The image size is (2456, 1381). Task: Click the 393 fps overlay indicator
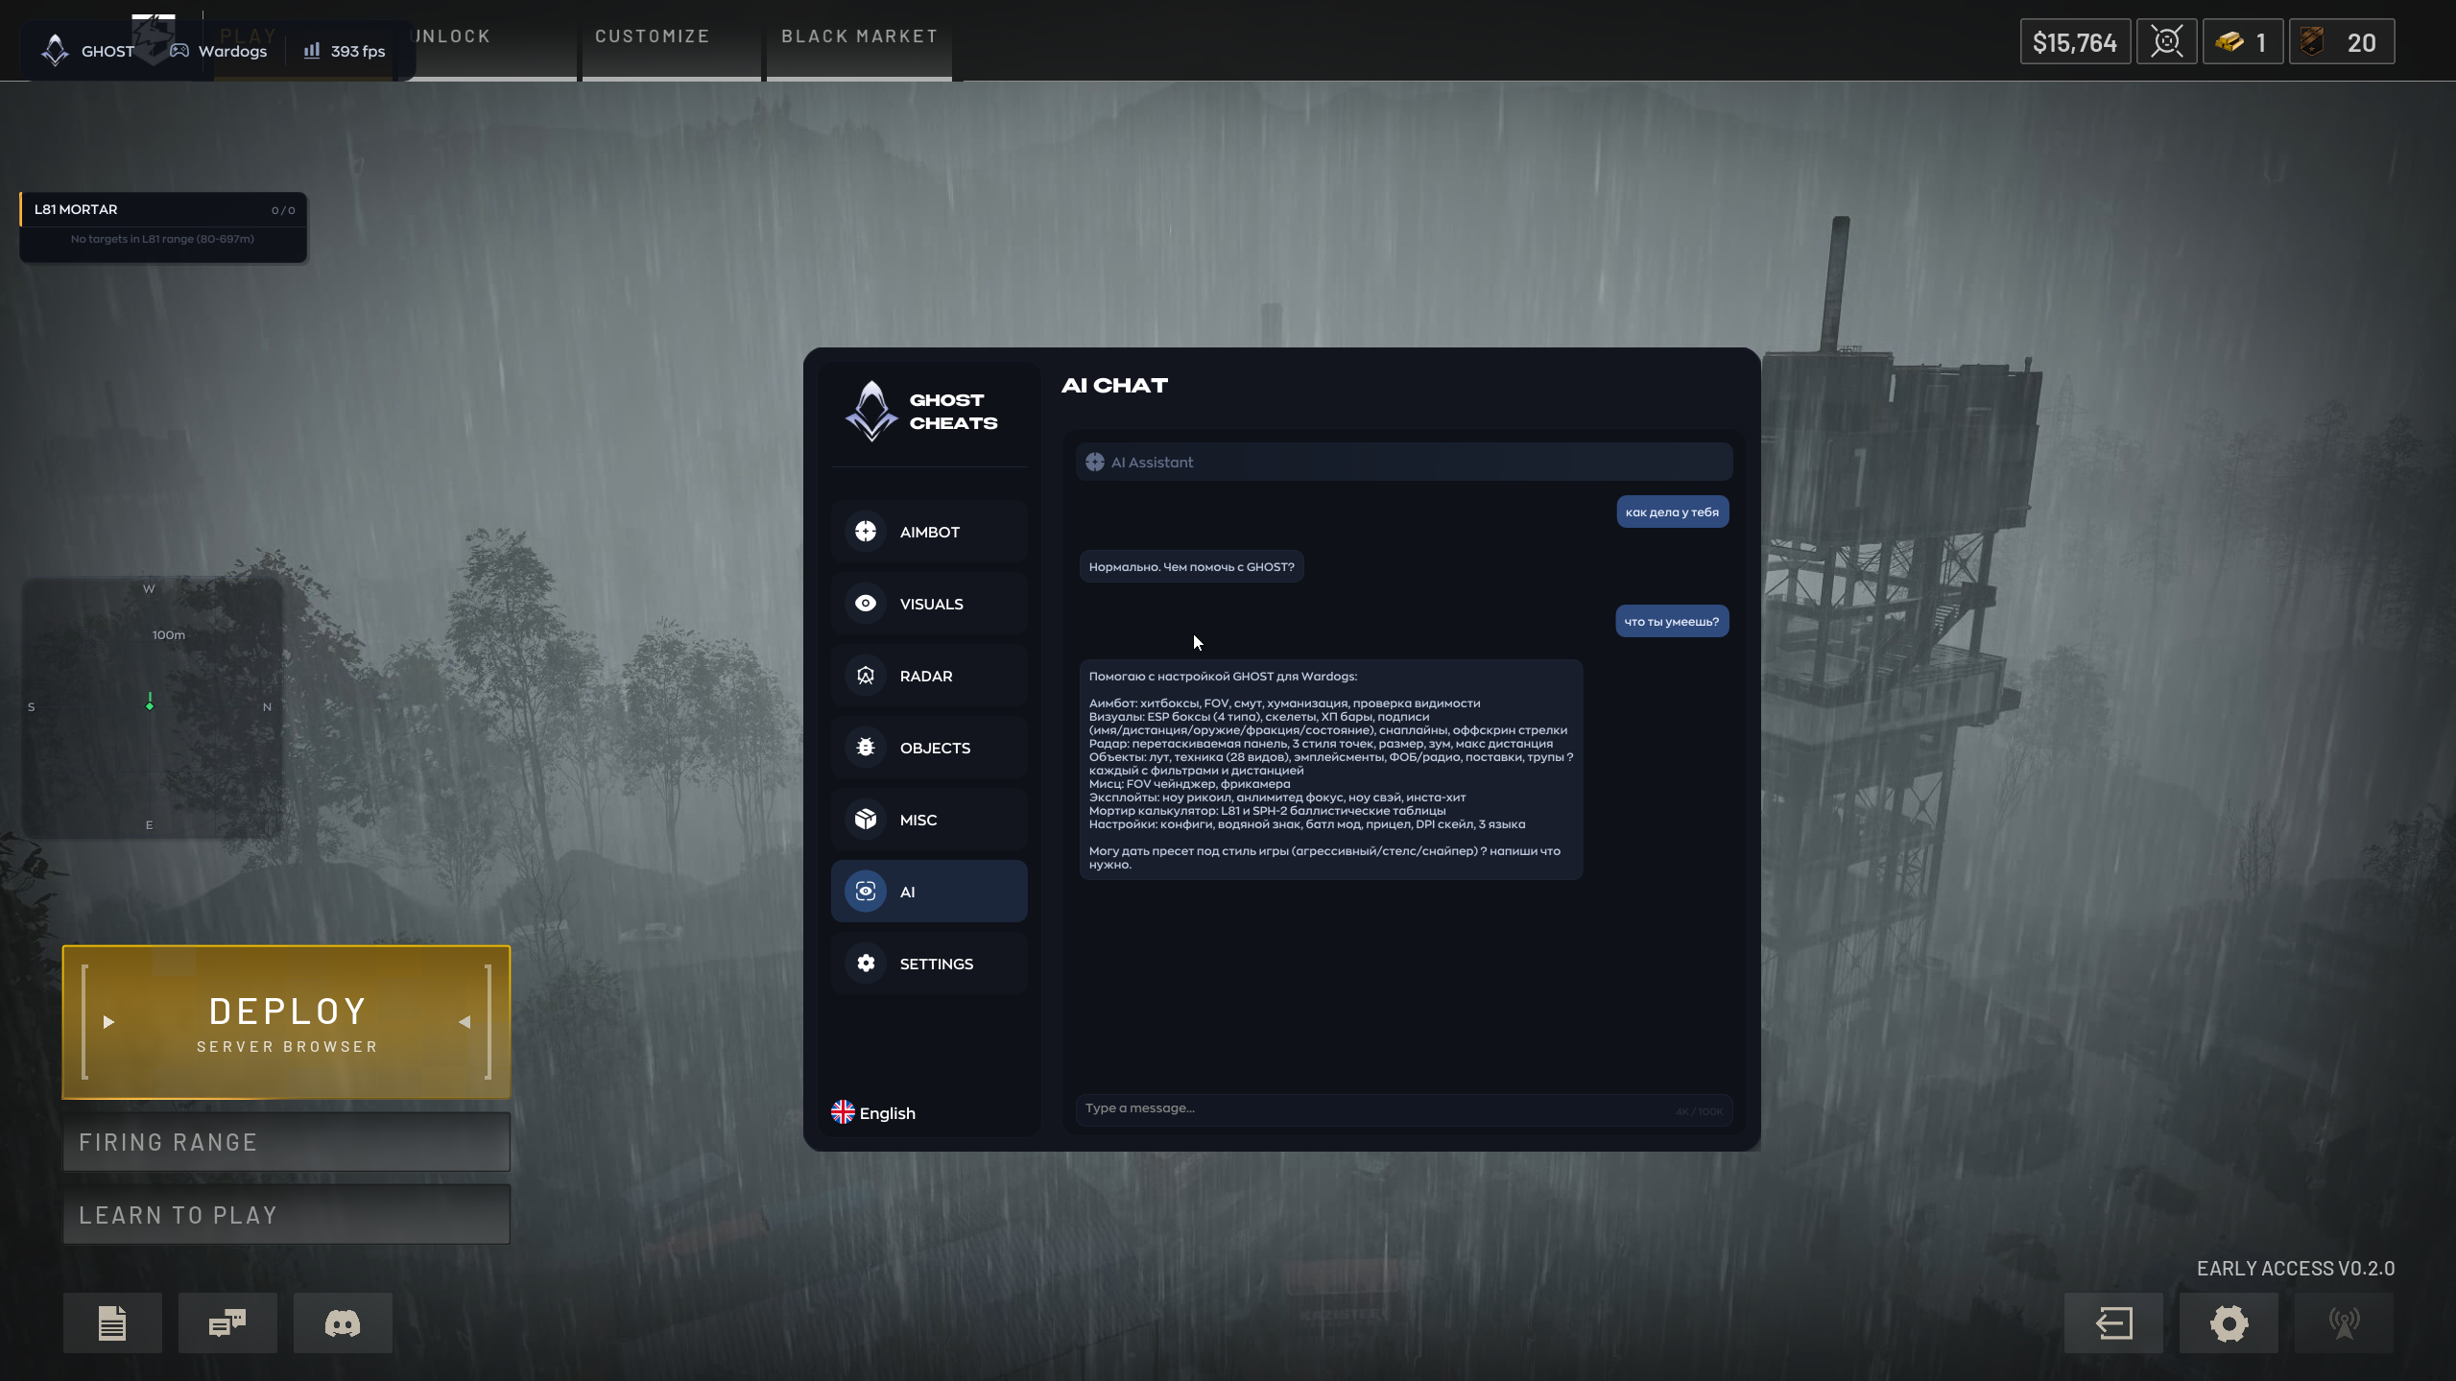click(345, 51)
